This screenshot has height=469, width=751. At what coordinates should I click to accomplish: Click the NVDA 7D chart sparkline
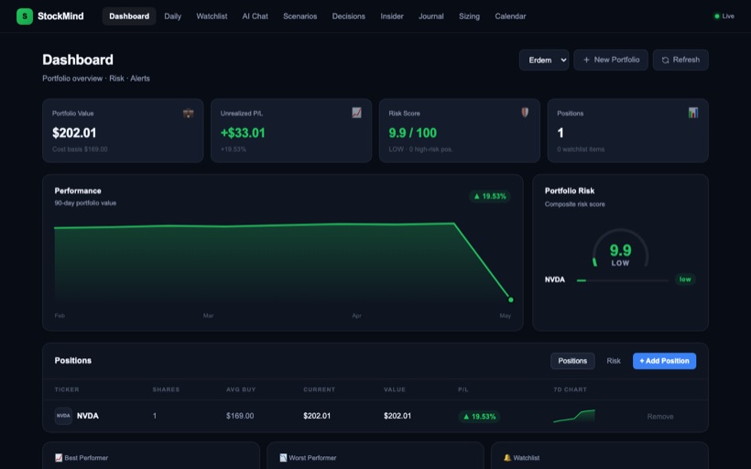click(574, 416)
